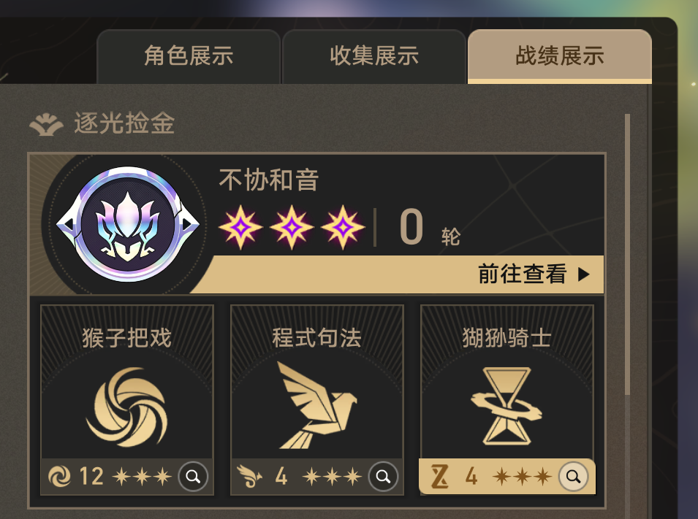Switch to the 角色展示 tab
This screenshot has width=698, height=519.
pos(189,56)
